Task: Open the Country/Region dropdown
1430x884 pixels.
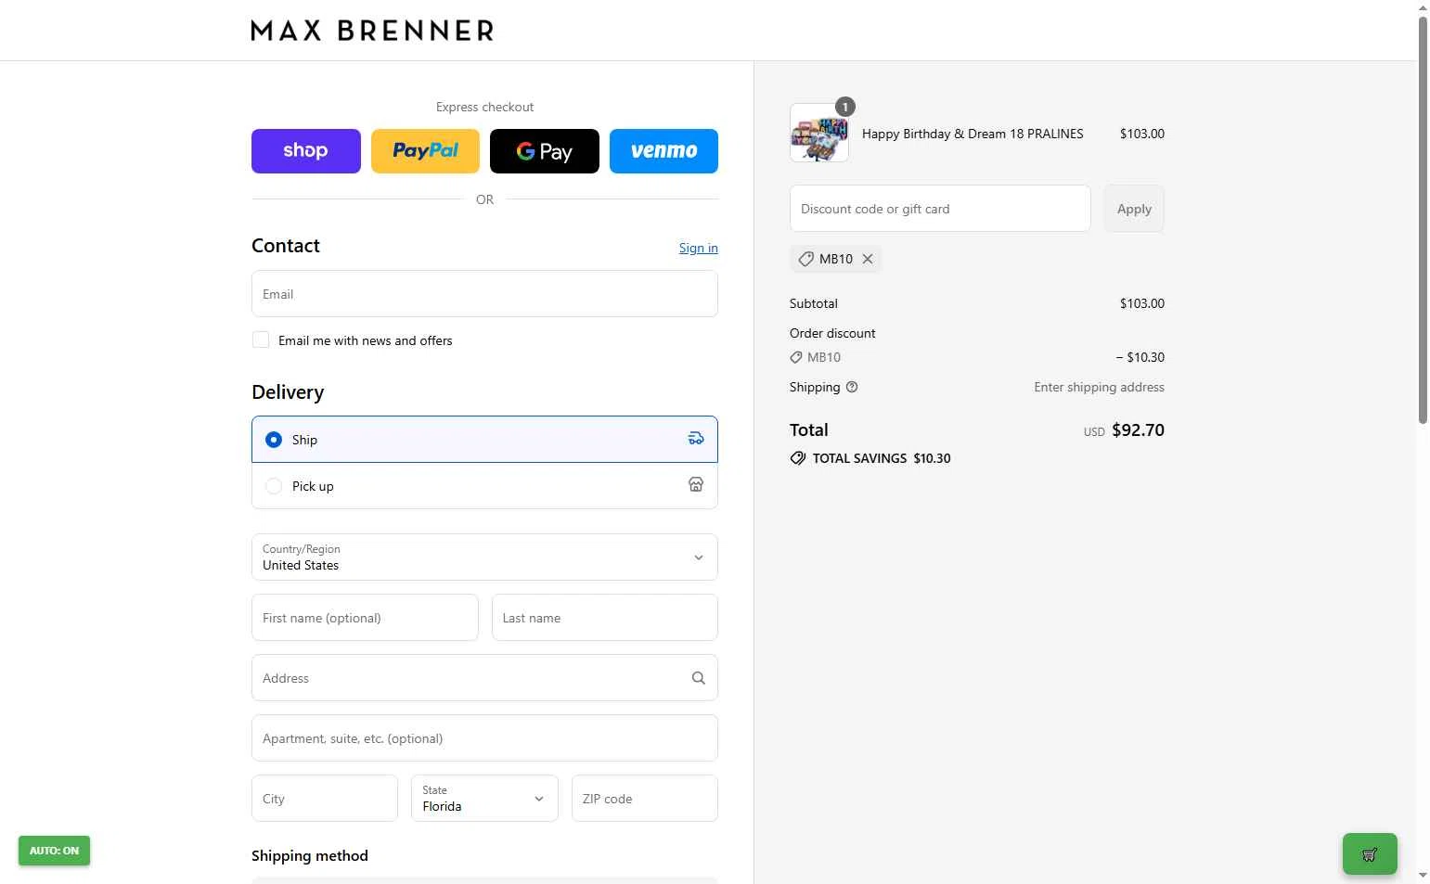Action: click(x=484, y=557)
